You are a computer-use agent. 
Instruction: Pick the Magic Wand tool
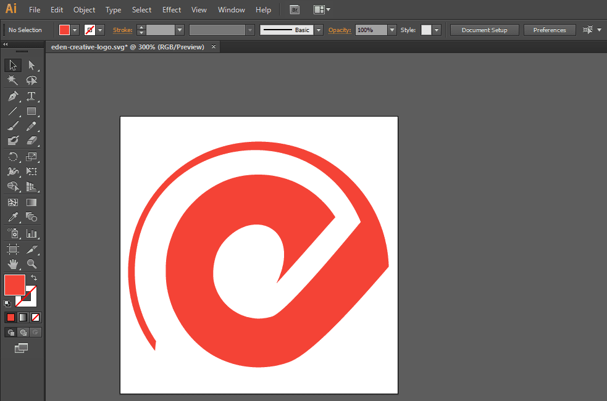13,80
